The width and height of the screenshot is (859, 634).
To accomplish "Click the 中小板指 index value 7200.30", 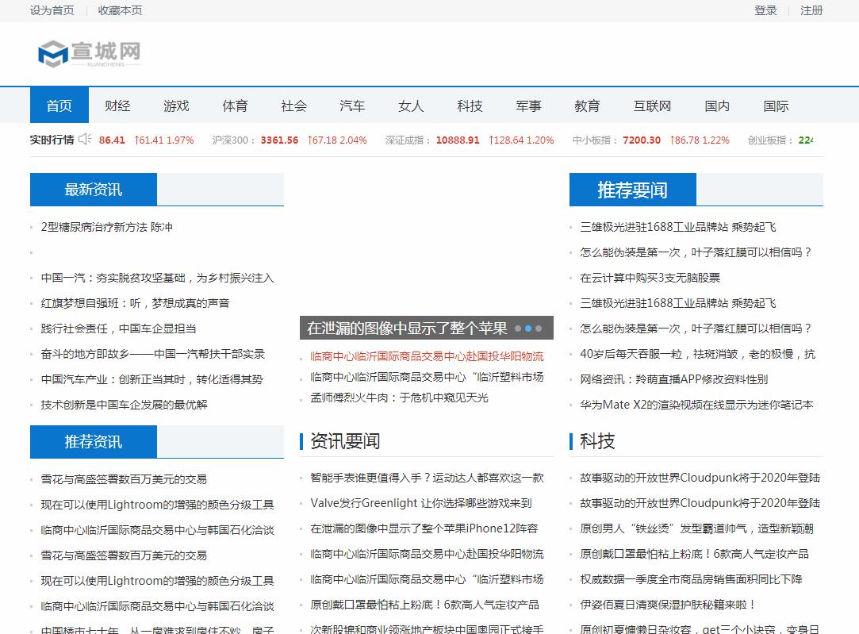I will 642,140.
